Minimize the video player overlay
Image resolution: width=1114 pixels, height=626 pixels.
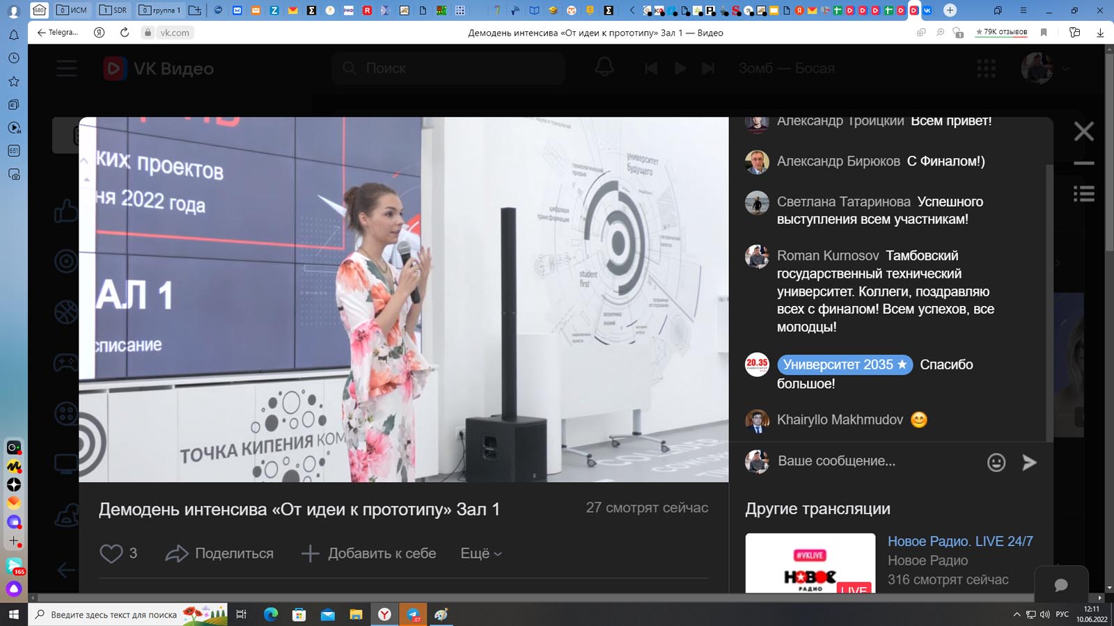pos(1083,163)
